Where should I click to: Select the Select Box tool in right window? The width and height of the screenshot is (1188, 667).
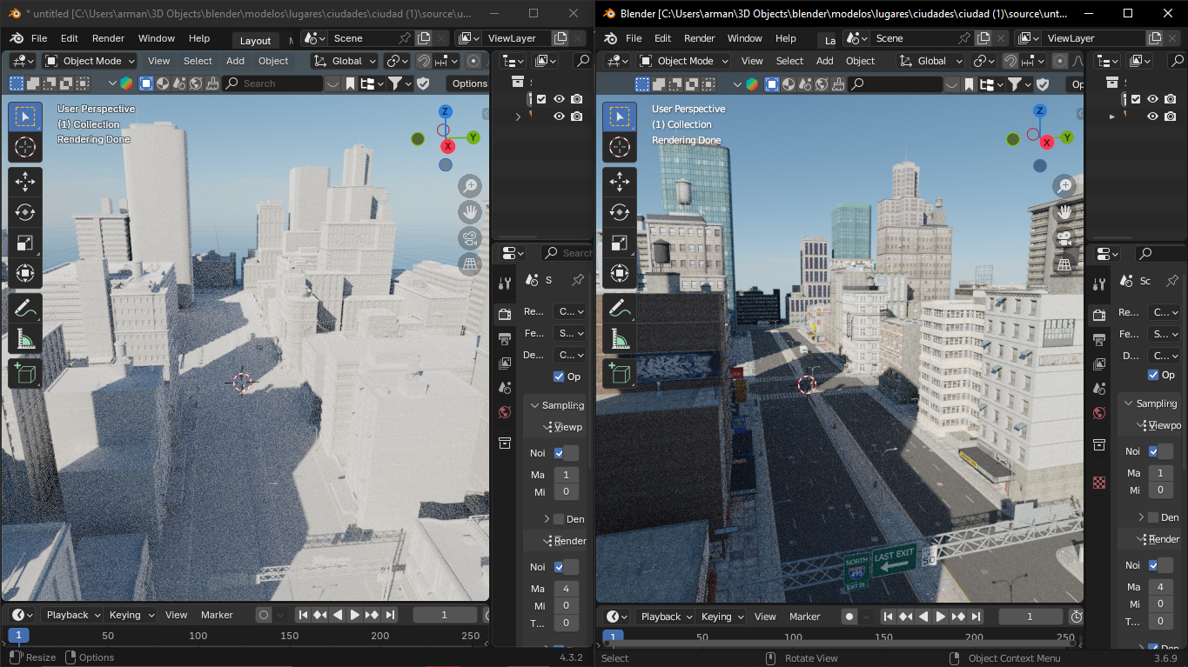[x=620, y=117]
